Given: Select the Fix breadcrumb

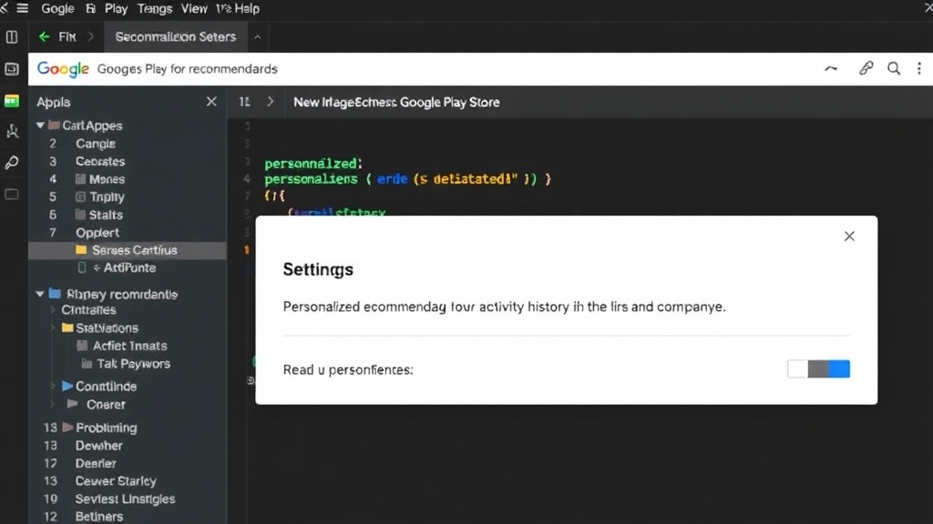Looking at the screenshot, I should tap(67, 36).
